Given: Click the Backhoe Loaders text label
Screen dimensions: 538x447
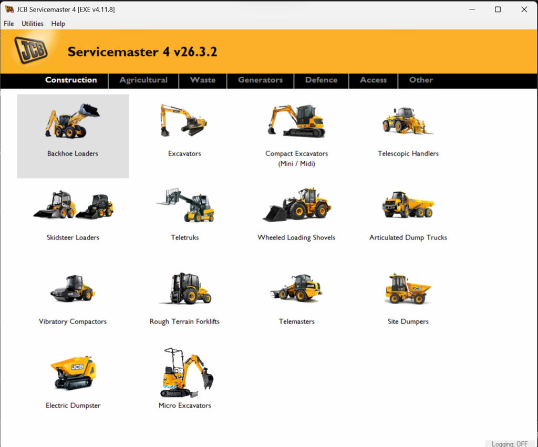Looking at the screenshot, I should tap(73, 154).
